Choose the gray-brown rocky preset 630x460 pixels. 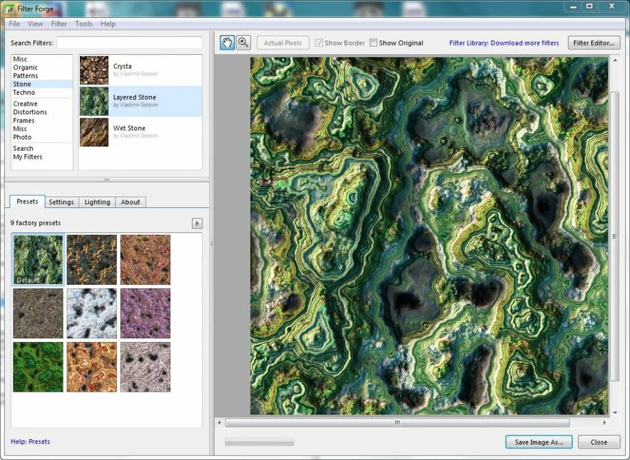pyautogui.click(x=38, y=314)
